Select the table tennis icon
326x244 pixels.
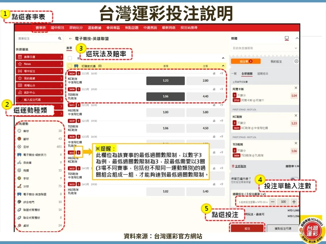pyautogui.click(x=19, y=225)
